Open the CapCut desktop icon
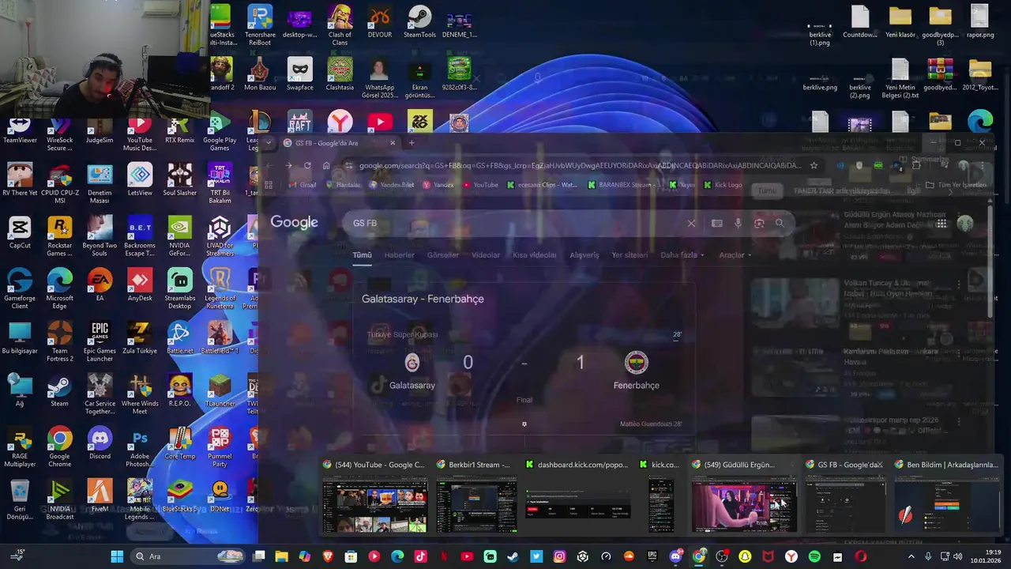The width and height of the screenshot is (1011, 569). pos(19,233)
